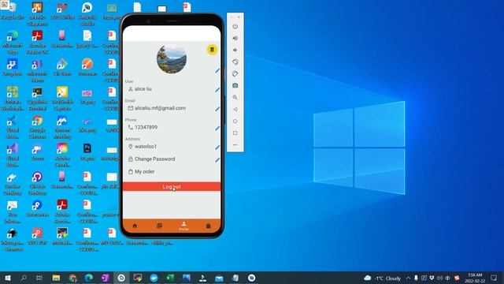The image size is (504, 284).
Task: Open OneNote from taskbar
Action: pyautogui.click(x=105, y=278)
